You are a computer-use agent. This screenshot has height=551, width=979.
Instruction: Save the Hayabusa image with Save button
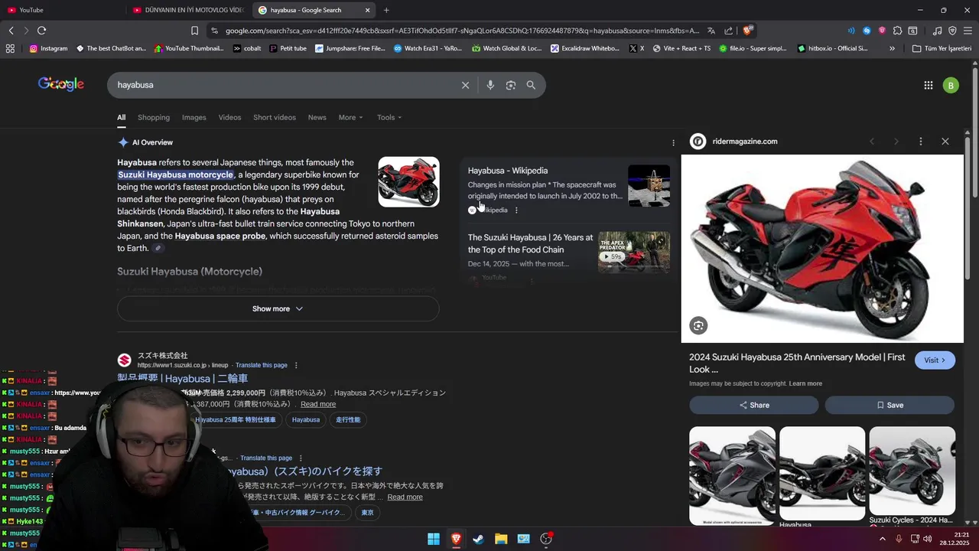click(x=890, y=405)
